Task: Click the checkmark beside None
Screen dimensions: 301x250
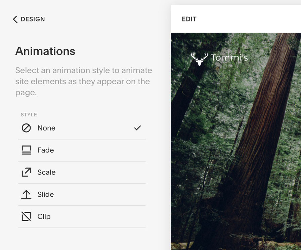Action: coord(137,128)
